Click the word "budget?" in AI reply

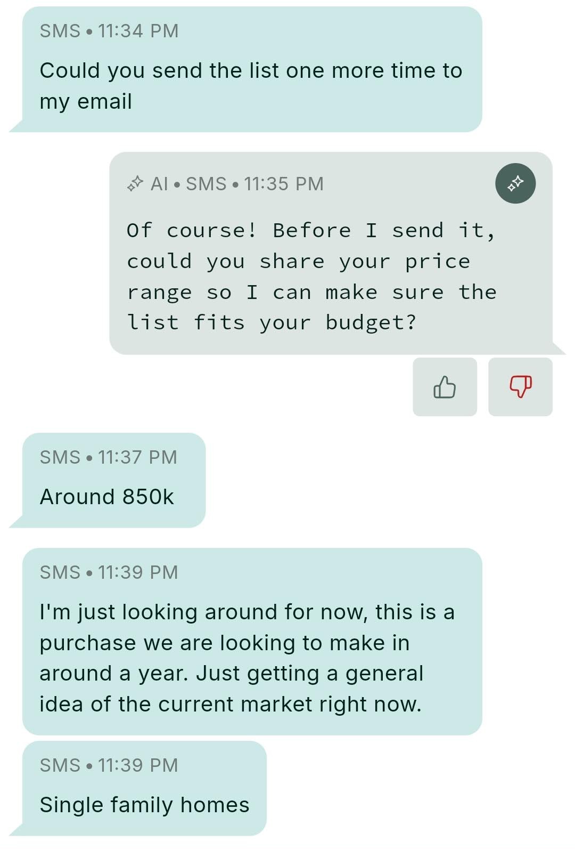click(x=371, y=322)
